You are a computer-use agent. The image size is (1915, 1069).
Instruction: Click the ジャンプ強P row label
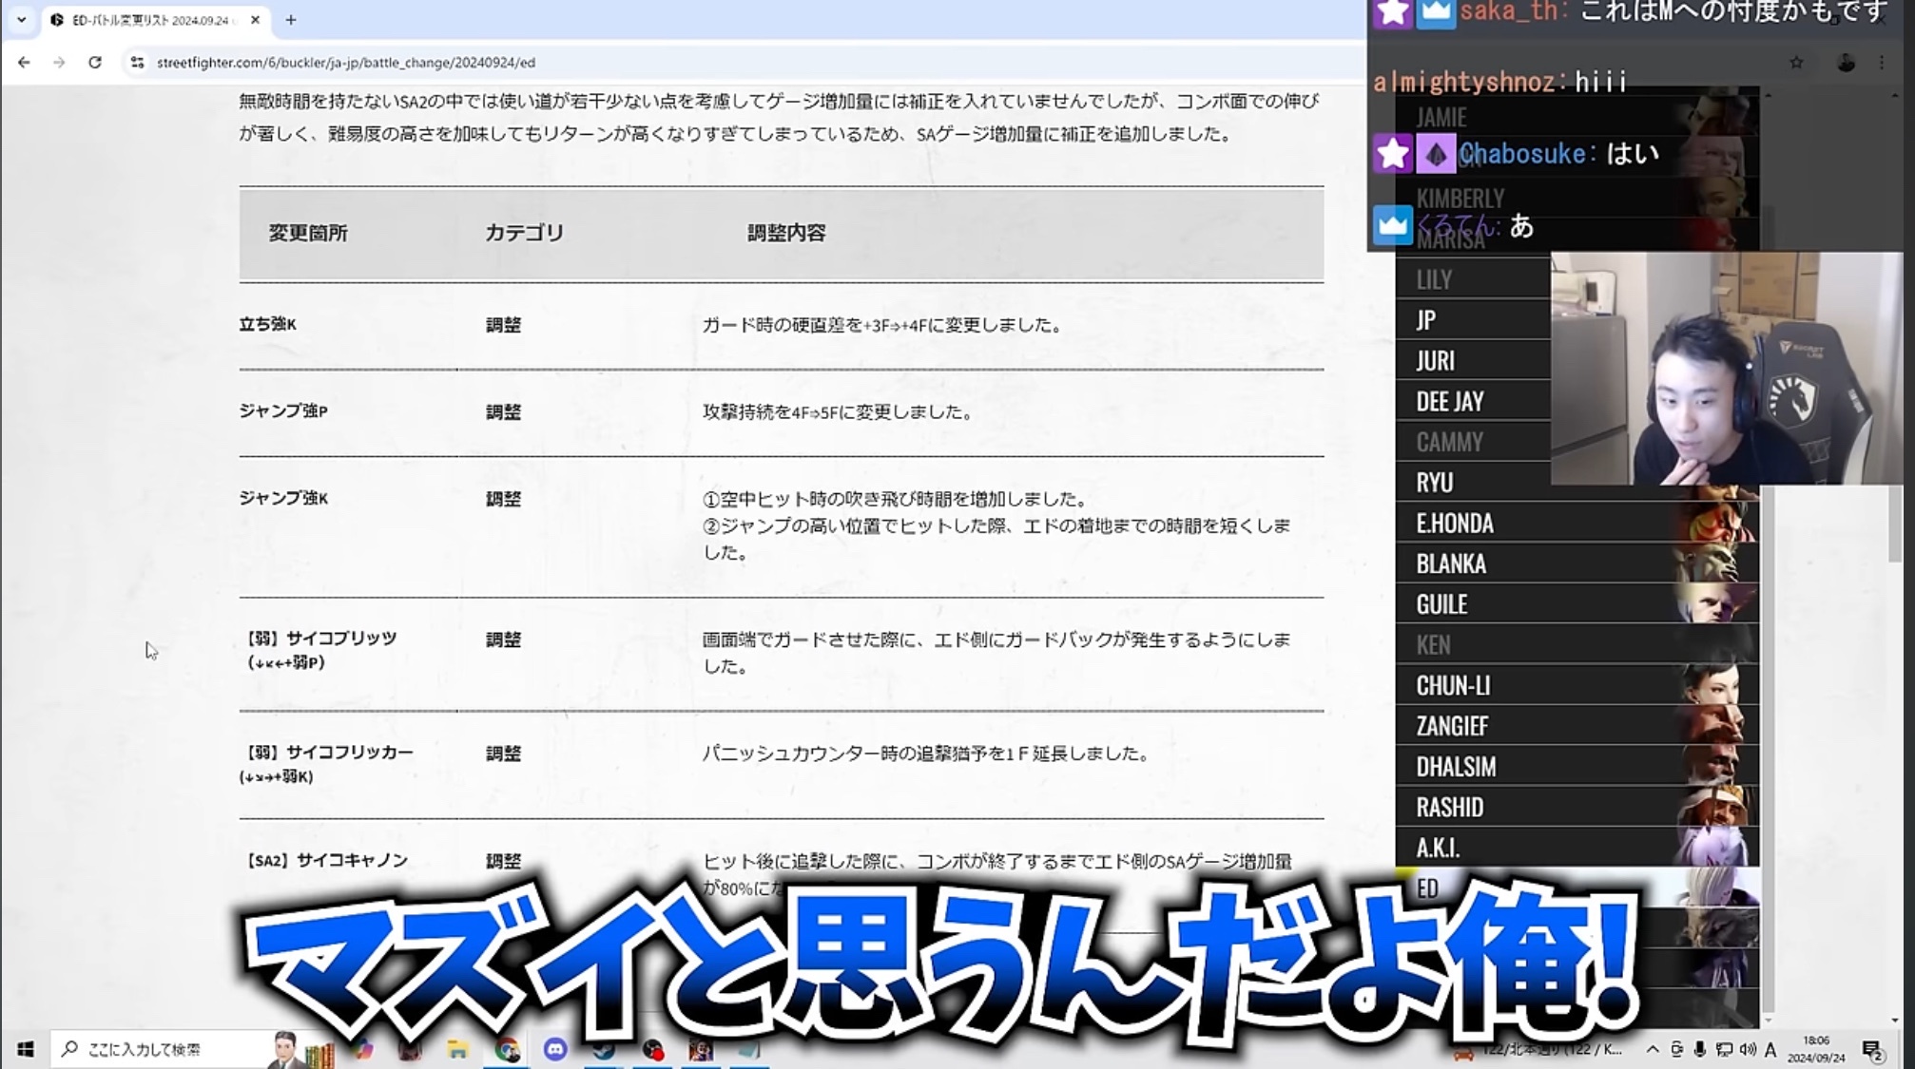click(x=283, y=411)
